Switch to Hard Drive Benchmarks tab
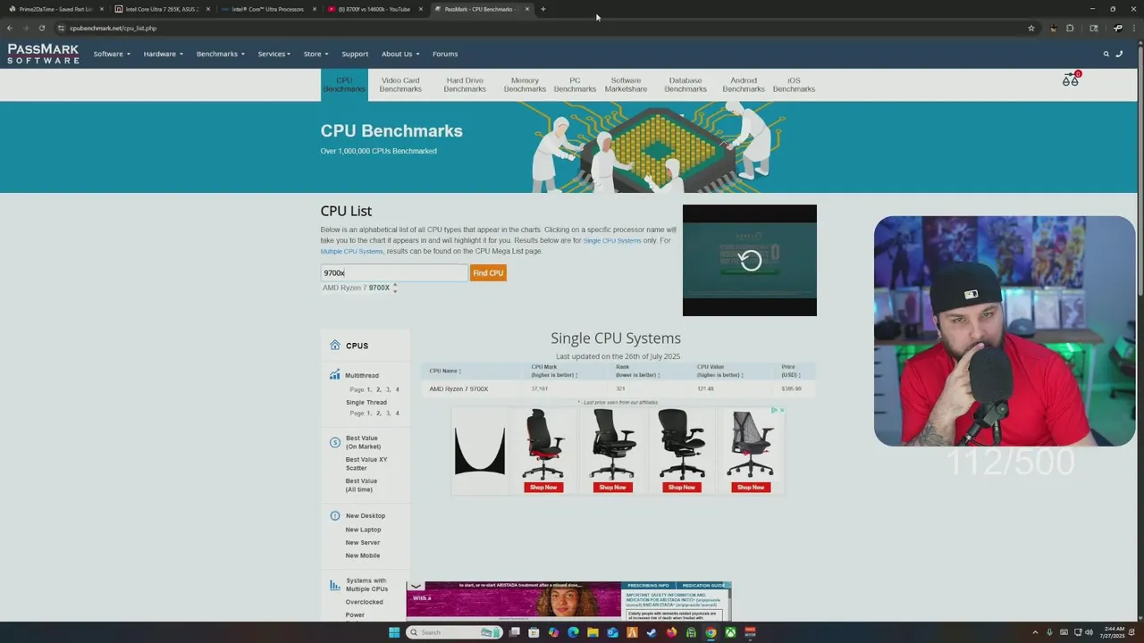Screen dimensions: 1144x643 tap(465, 85)
